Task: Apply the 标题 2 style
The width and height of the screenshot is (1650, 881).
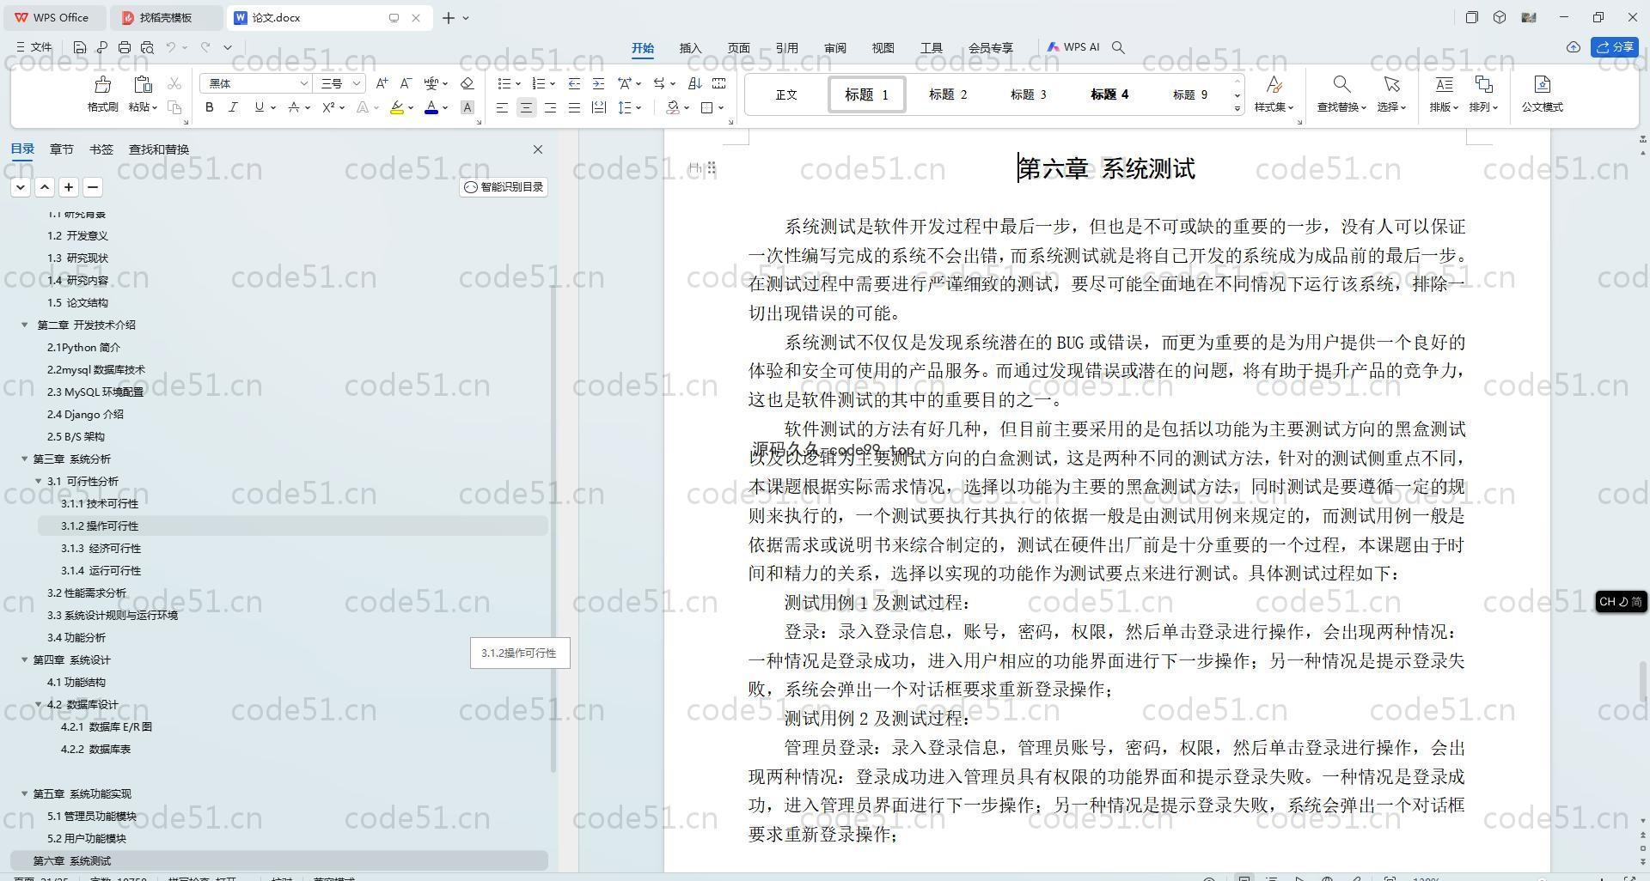Action: pyautogui.click(x=948, y=94)
